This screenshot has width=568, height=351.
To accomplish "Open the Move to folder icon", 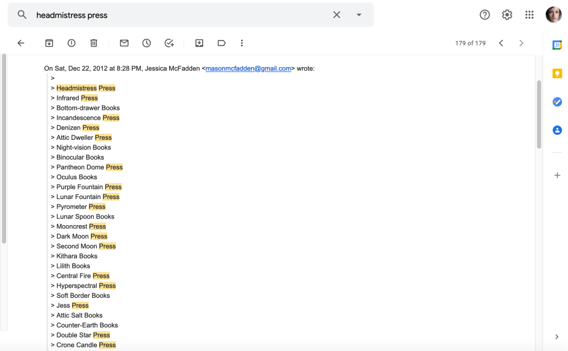I will tap(199, 43).
